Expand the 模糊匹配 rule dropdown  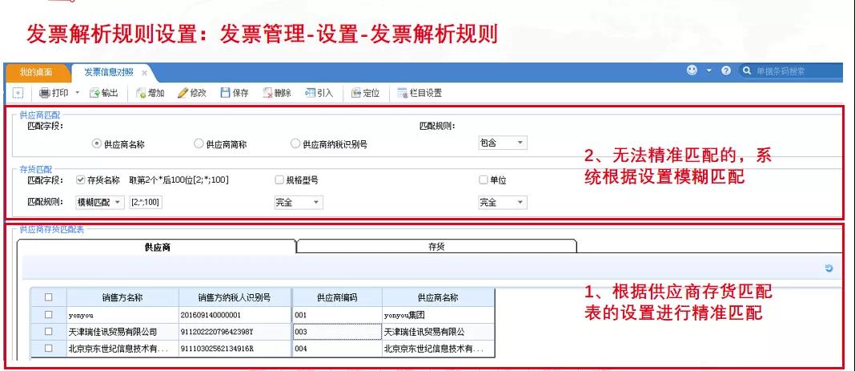coord(118,203)
